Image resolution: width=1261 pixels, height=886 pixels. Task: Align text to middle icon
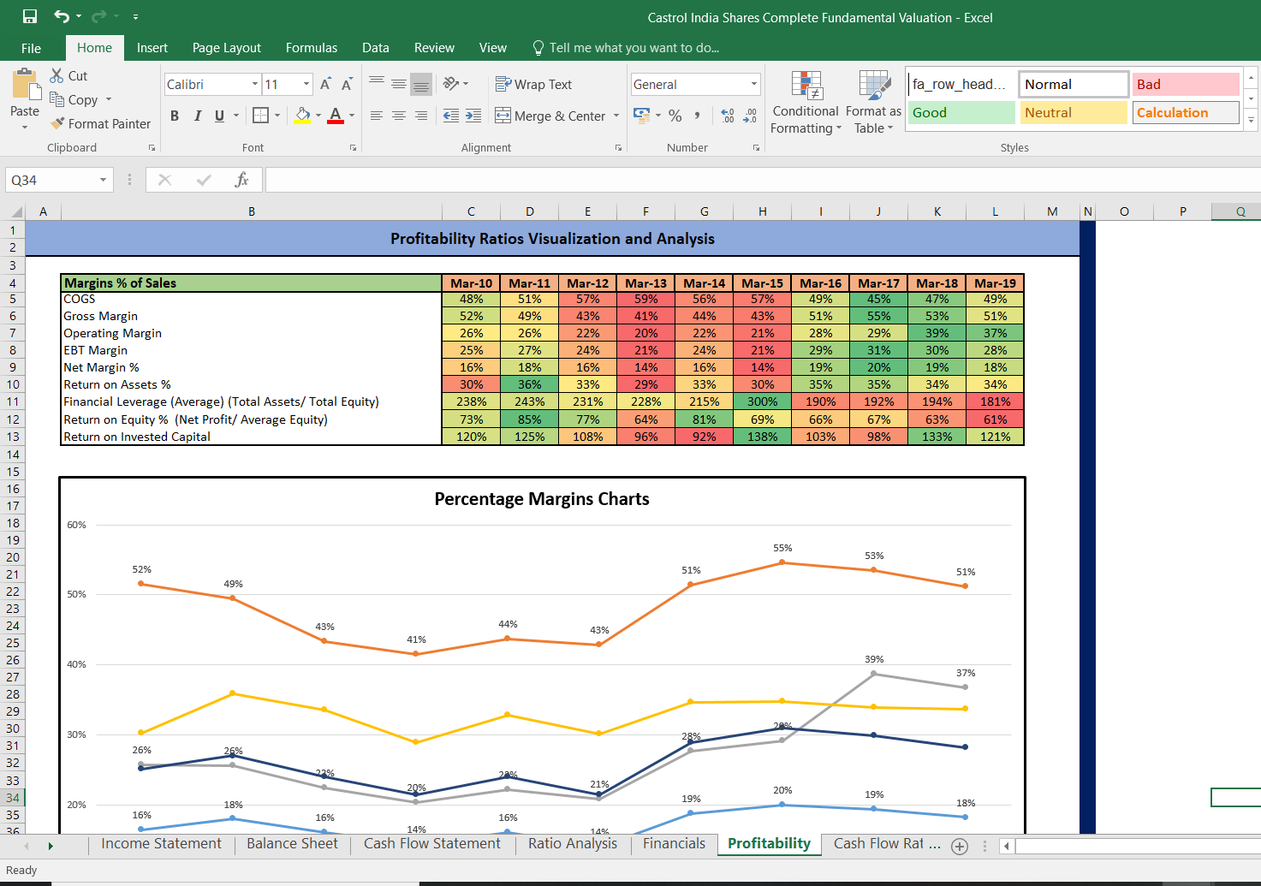tap(399, 83)
